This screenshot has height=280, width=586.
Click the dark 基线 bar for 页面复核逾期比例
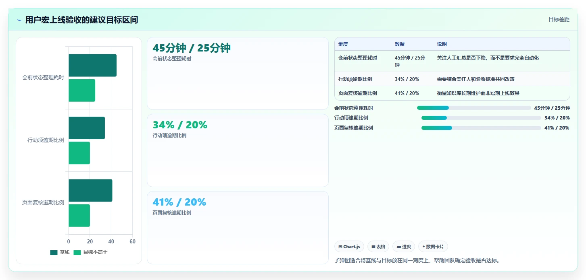click(90, 190)
